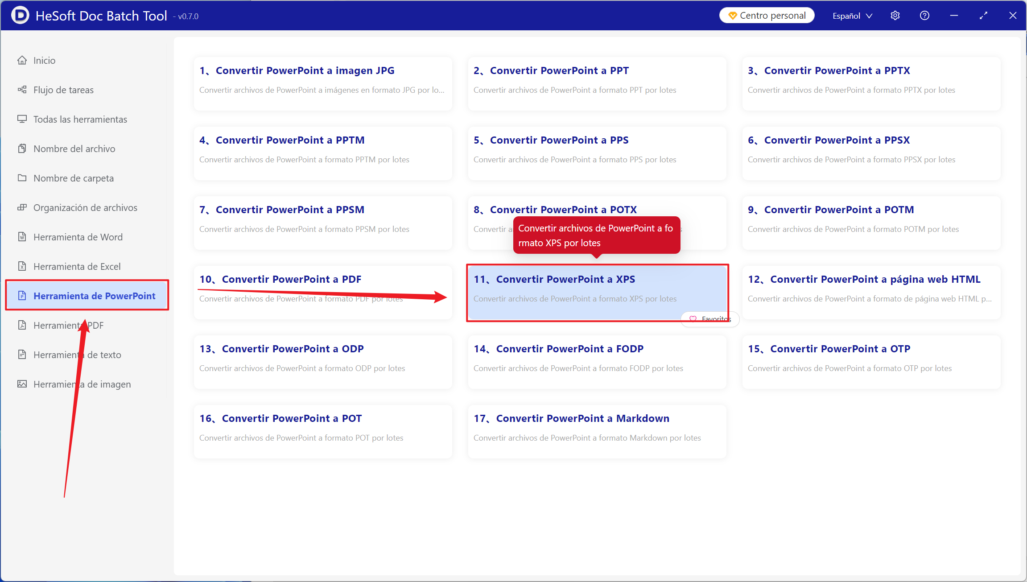Open Convertir PowerPoint a PPSM card
Viewport: 1027px width, 582px height.
[x=323, y=223]
